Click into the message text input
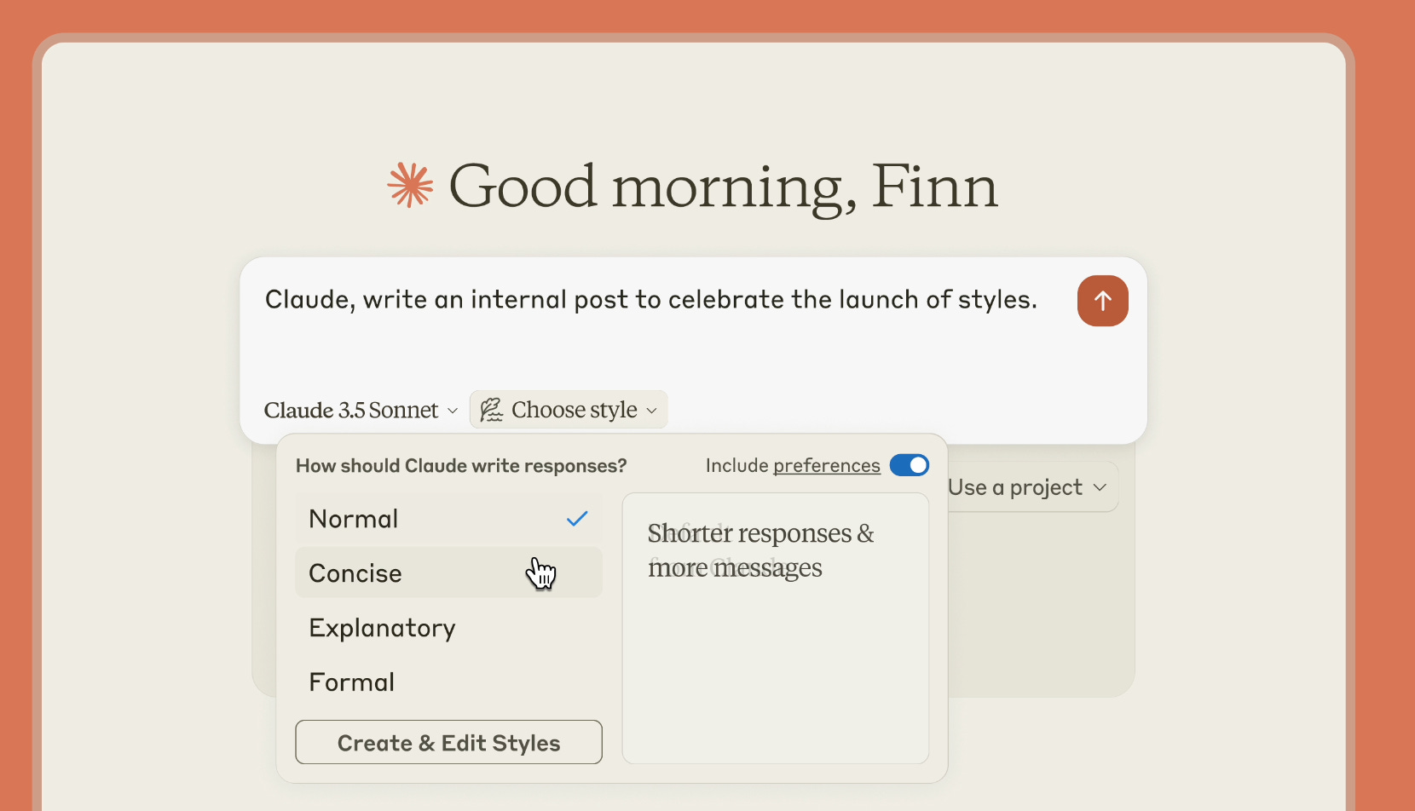1415x811 pixels. pyautogui.click(x=651, y=300)
